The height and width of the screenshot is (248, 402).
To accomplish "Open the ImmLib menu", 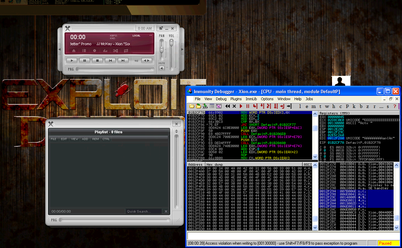I will (251, 99).
